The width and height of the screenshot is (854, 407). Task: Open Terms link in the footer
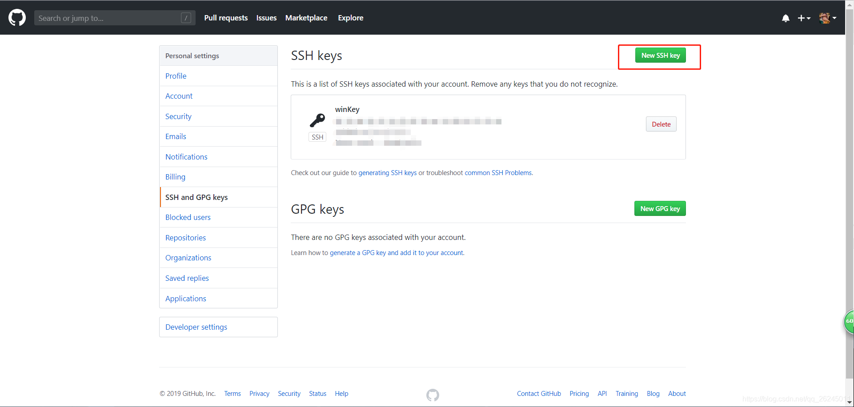[x=233, y=394]
